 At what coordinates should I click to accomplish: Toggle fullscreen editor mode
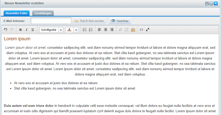[148, 30]
